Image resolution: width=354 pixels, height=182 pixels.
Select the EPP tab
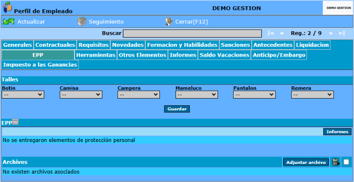click(38, 55)
